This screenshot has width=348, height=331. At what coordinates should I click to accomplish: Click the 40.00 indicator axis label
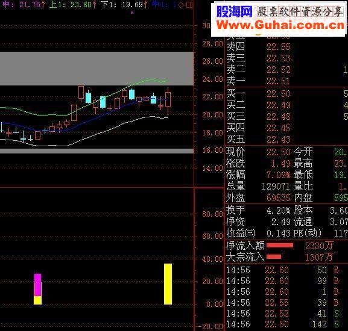[212, 259]
